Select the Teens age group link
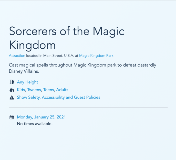The height and width of the screenshot is (160, 176). click(49, 90)
